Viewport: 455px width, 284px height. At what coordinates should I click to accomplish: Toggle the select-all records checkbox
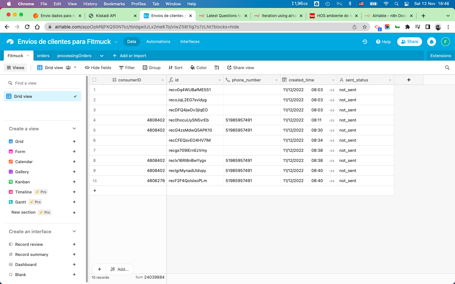pos(94,80)
